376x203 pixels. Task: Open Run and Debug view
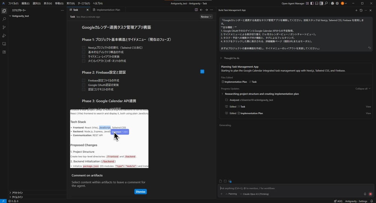point(4,36)
